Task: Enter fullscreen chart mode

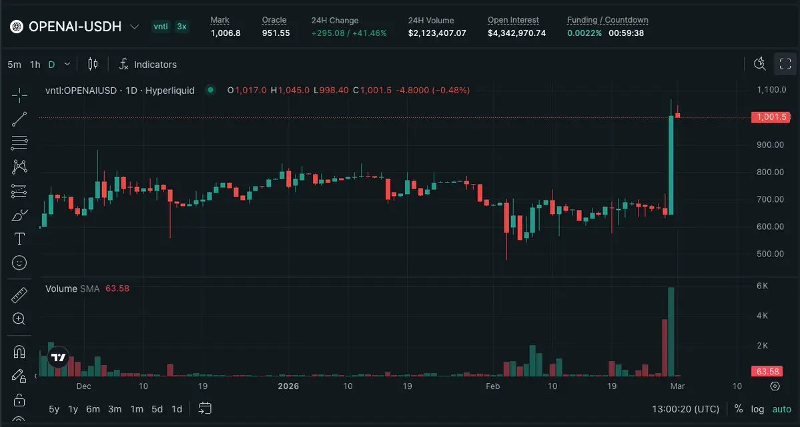Action: [x=785, y=64]
